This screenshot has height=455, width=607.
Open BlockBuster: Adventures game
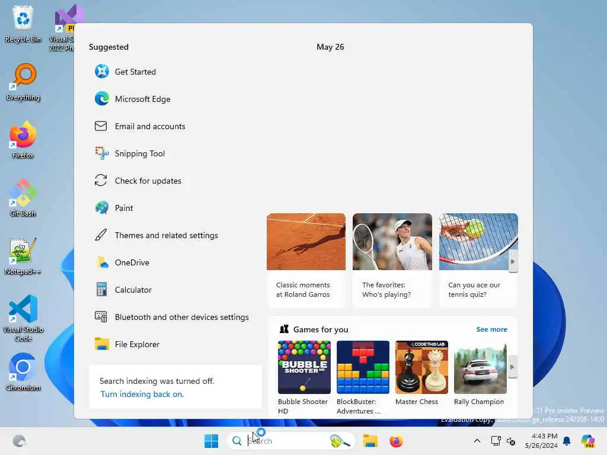(x=363, y=377)
